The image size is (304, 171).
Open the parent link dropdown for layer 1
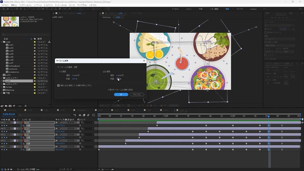click(87, 123)
